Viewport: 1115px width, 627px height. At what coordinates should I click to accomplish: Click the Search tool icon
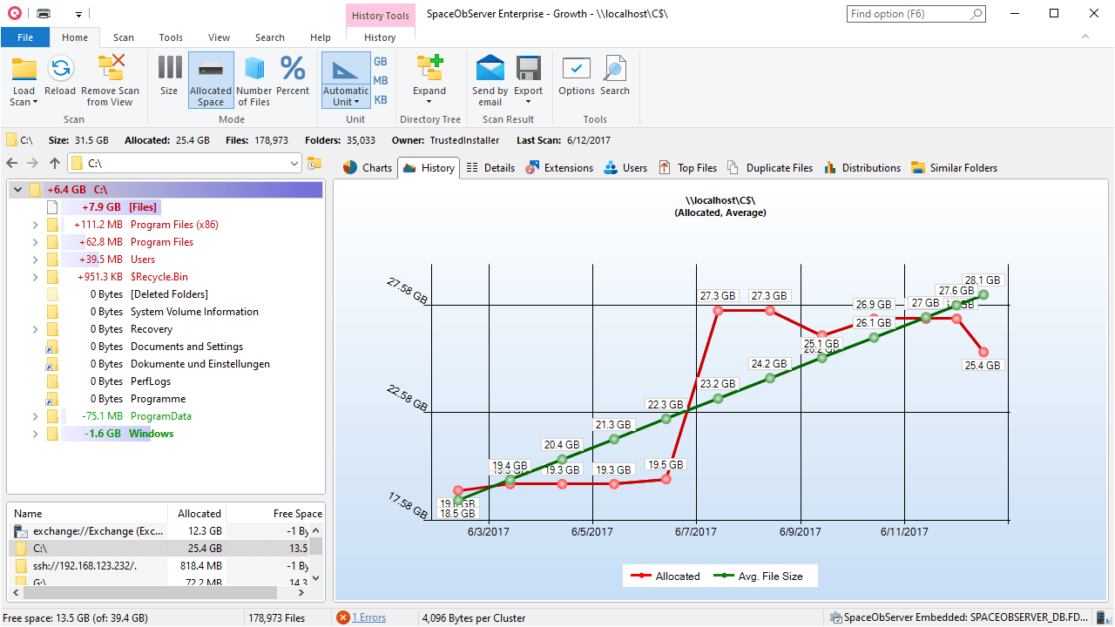pos(615,70)
